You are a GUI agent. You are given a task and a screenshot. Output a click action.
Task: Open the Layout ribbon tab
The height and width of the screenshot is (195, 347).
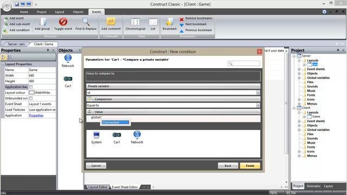click(60, 12)
